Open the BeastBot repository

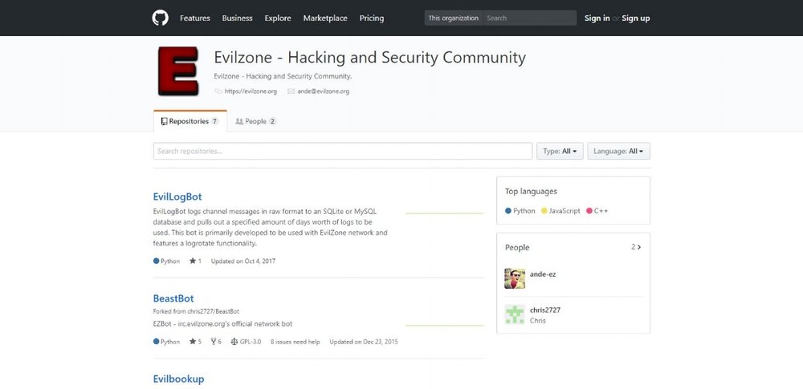(x=173, y=298)
